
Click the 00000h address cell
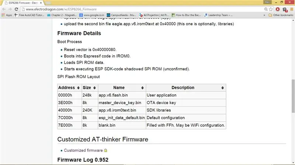tap(69, 95)
